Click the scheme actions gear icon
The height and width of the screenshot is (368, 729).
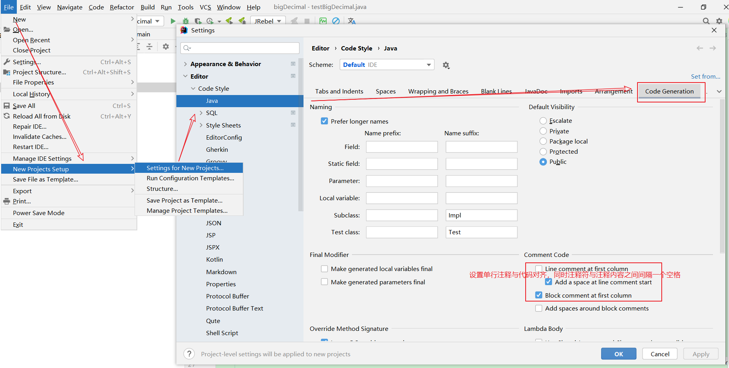coord(446,65)
